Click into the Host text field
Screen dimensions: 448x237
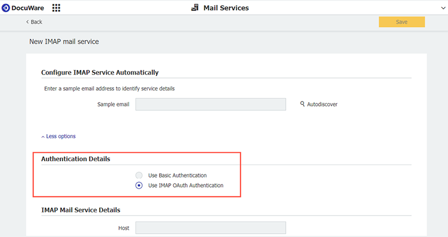(211, 228)
